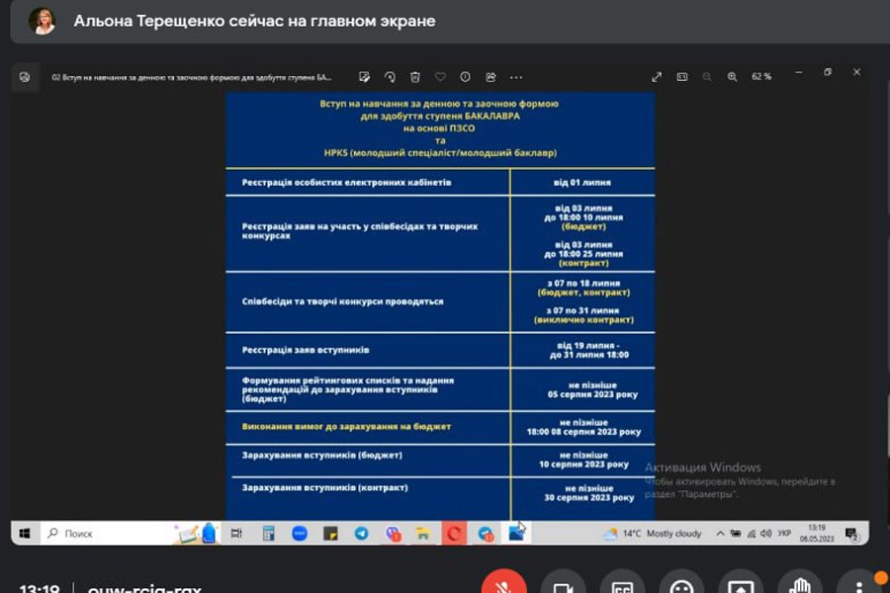The width and height of the screenshot is (890, 593).
Task: Open File Explorer on the taskbar
Action: pyautogui.click(x=423, y=534)
